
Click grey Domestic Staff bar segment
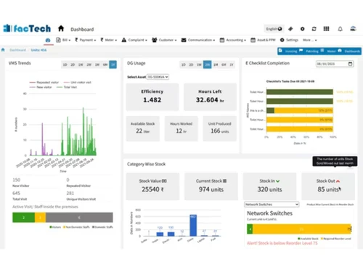[79, 218]
